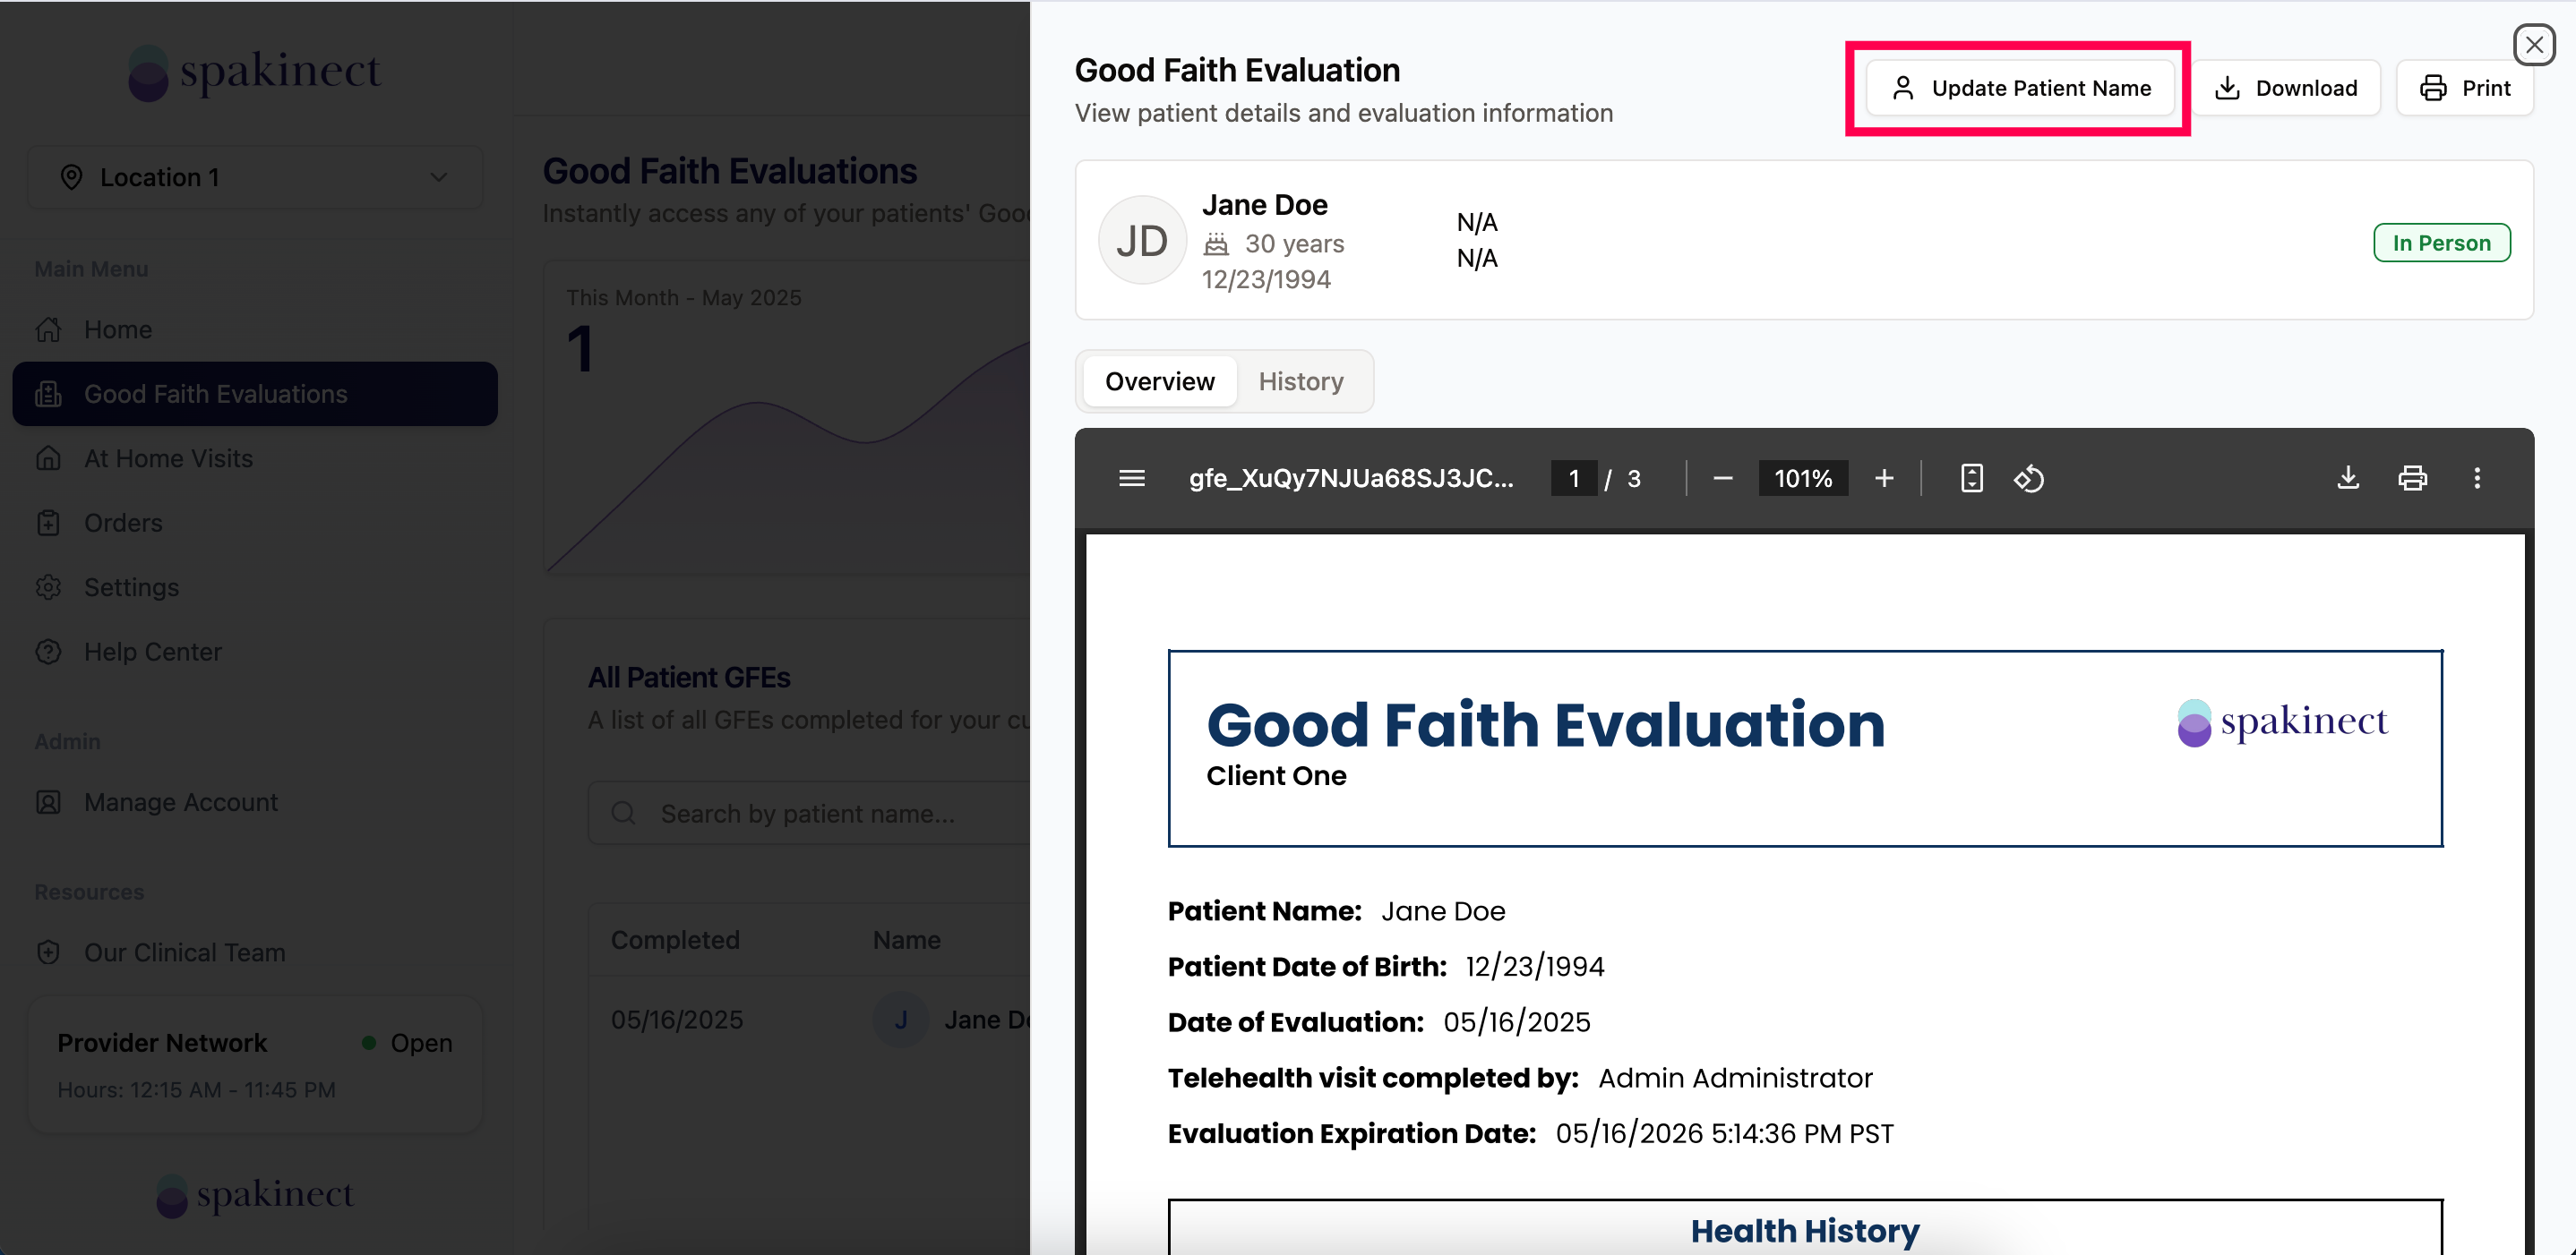Image resolution: width=2576 pixels, height=1255 pixels.
Task: Zoom in the PDF with plus icon
Action: click(1884, 478)
